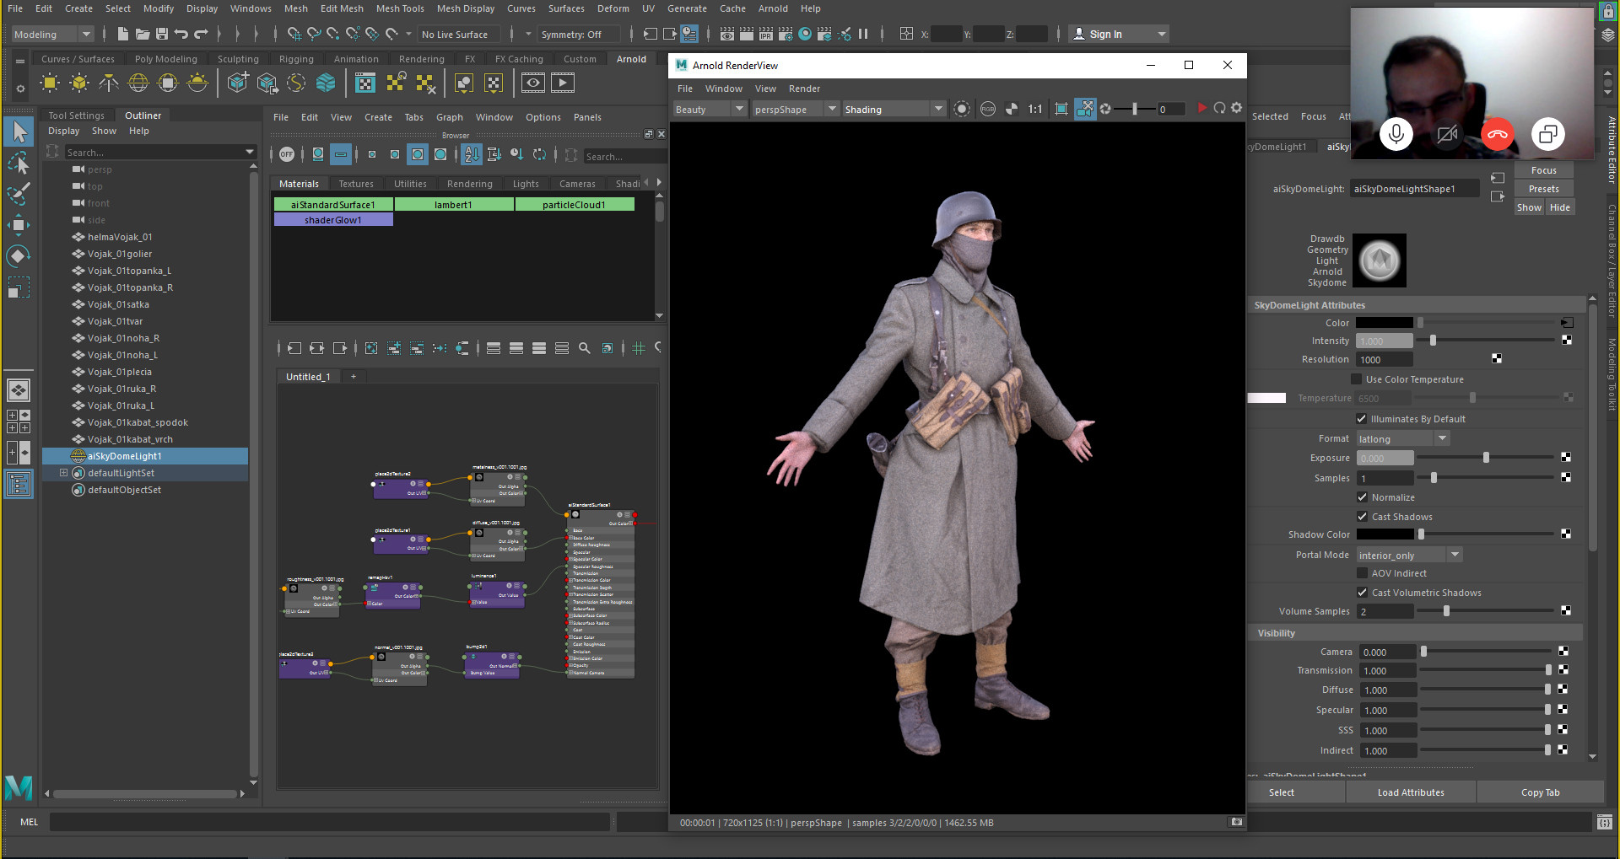Click Hypershade OFF material viewer icon
1620x859 pixels.
click(287, 154)
